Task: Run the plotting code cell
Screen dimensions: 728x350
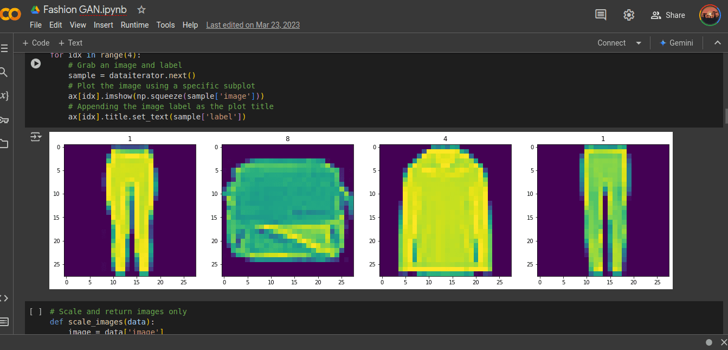Action: (36, 63)
